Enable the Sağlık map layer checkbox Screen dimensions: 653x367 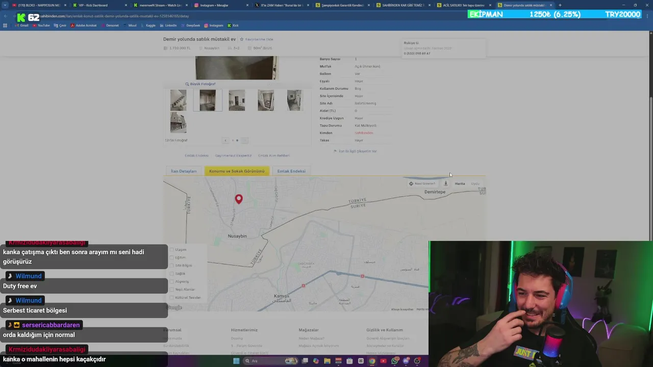point(171,274)
